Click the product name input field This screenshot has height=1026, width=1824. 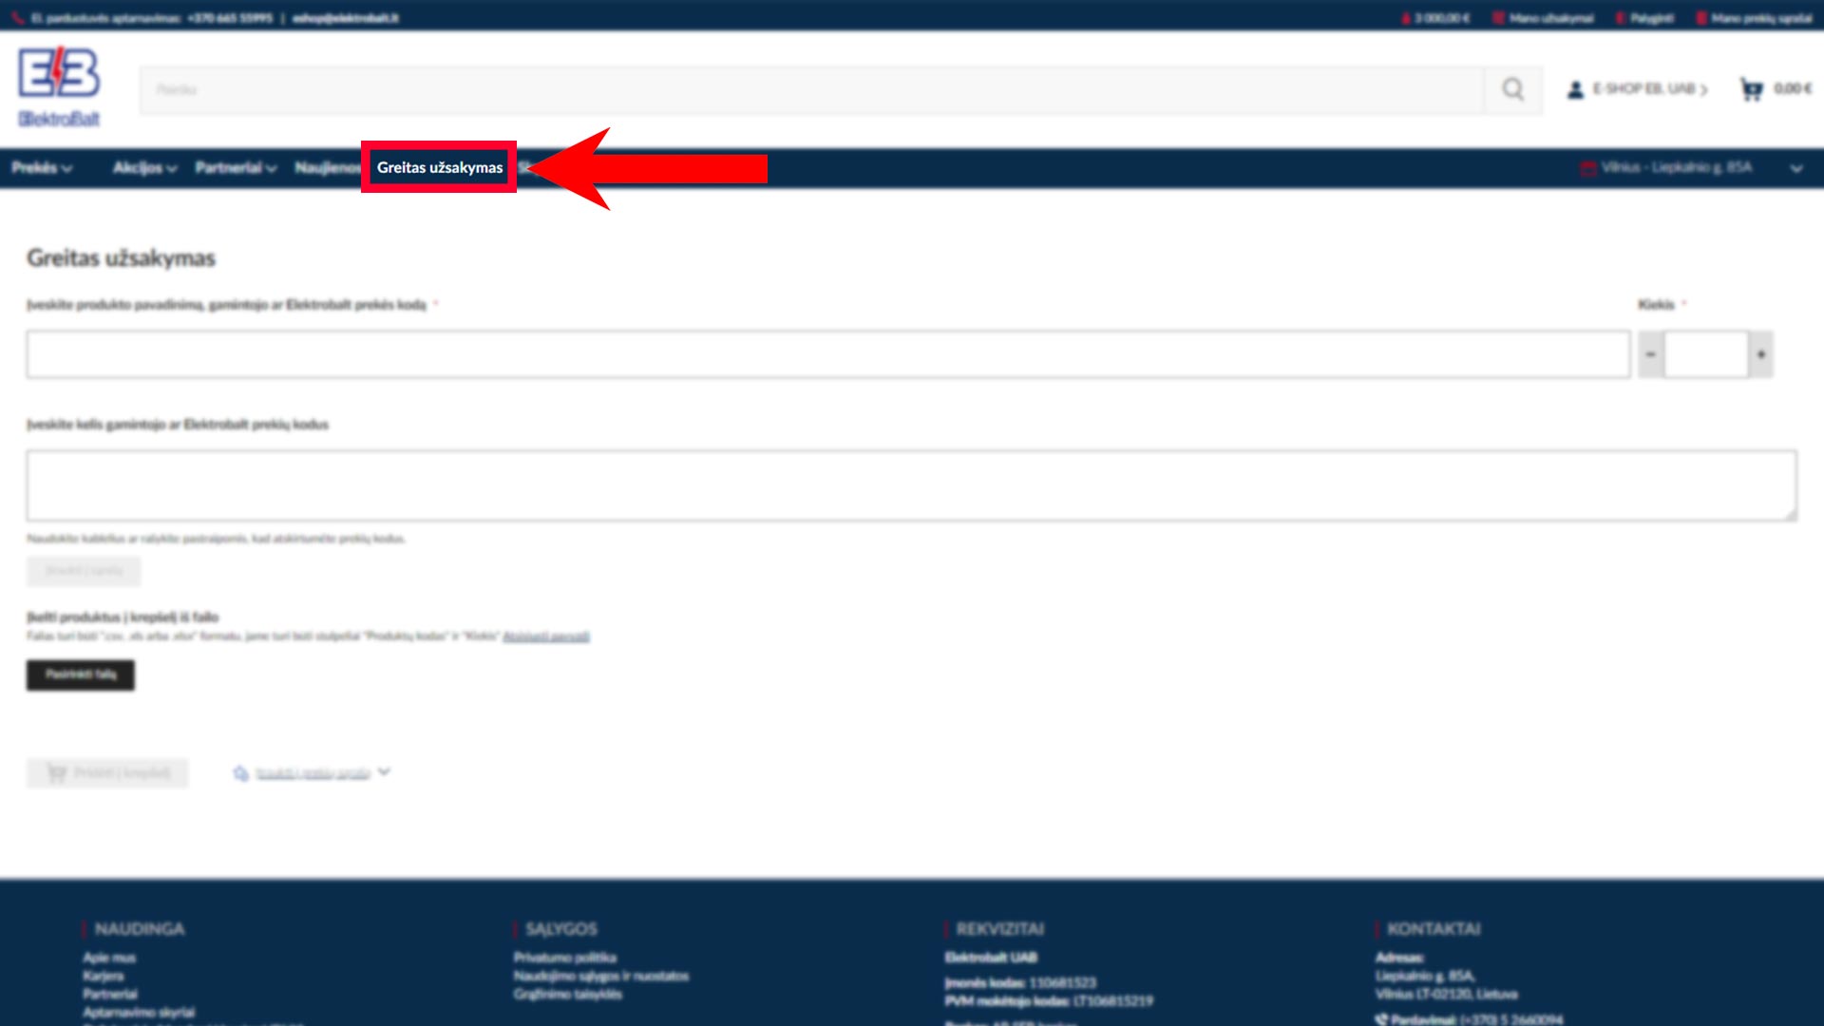[x=827, y=354]
